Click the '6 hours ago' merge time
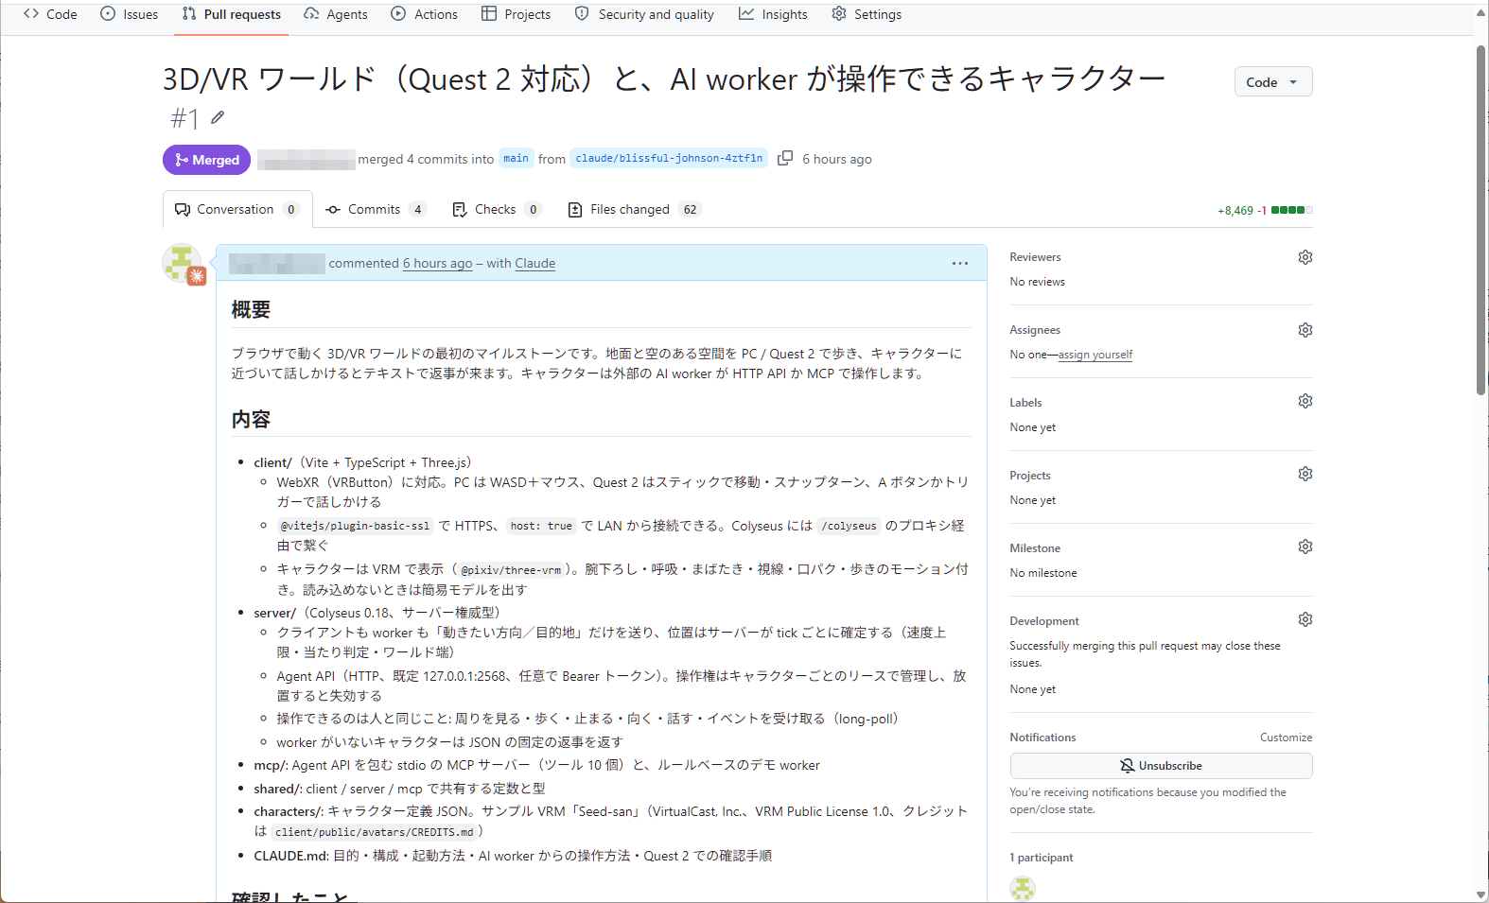This screenshot has width=1489, height=903. click(x=837, y=159)
